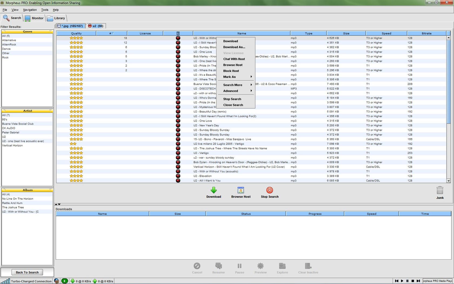Click the Clear Inactive icon
The image size is (454, 284).
point(308,266)
